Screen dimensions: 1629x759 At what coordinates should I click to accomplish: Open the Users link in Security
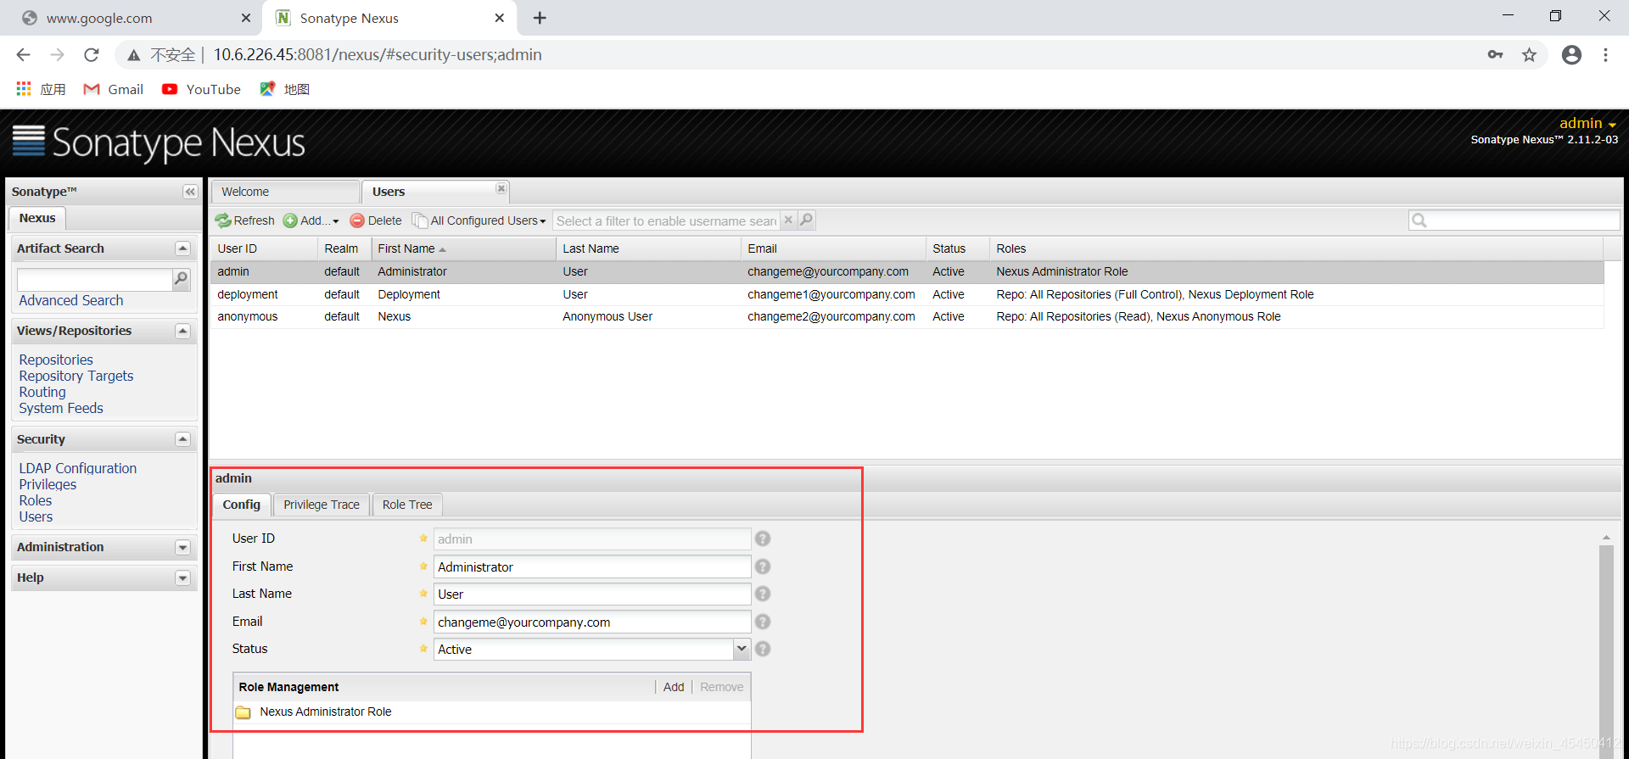pyautogui.click(x=36, y=516)
